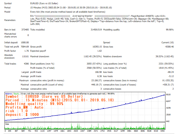The width and height of the screenshot is (178, 134).
Task: Select the Gross profit 16393.15 value
Action: (x=97, y=47)
